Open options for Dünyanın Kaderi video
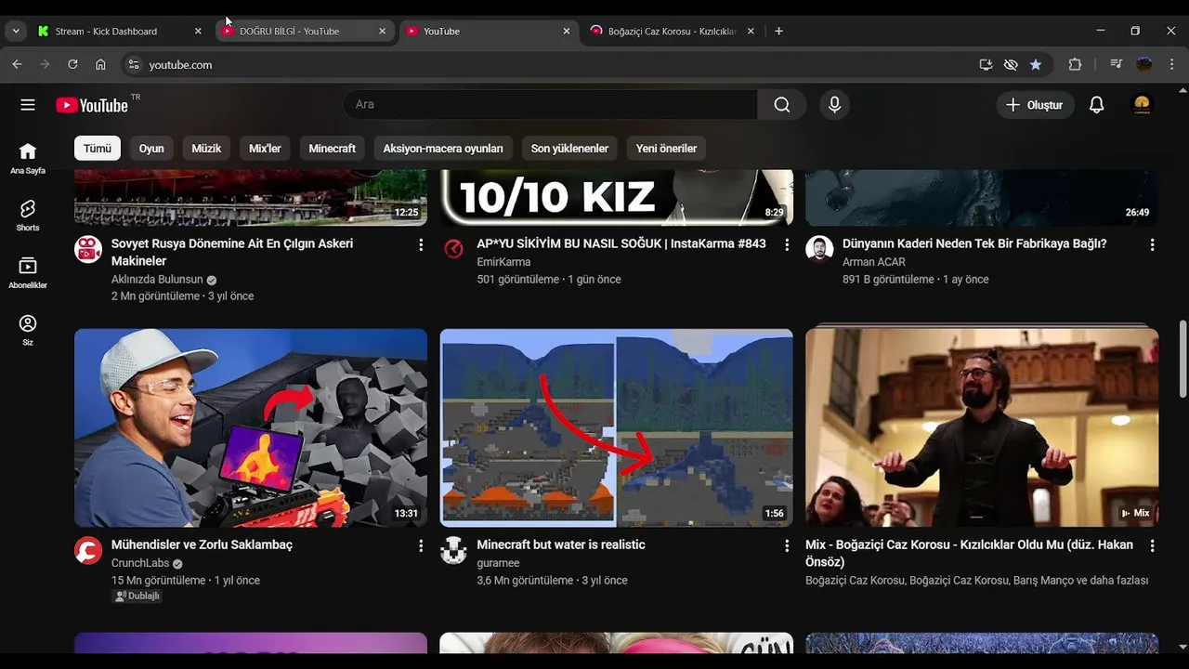Image resolution: width=1189 pixels, height=669 pixels. click(x=1152, y=244)
